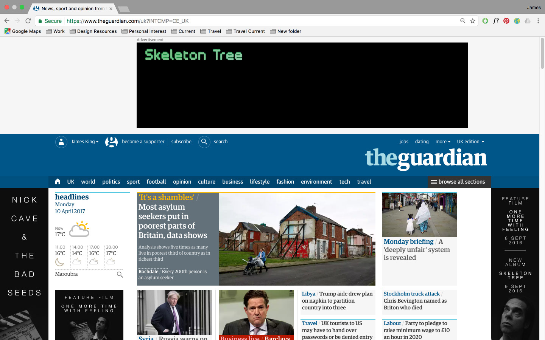Open the tech section
545x340 pixels.
344,182
